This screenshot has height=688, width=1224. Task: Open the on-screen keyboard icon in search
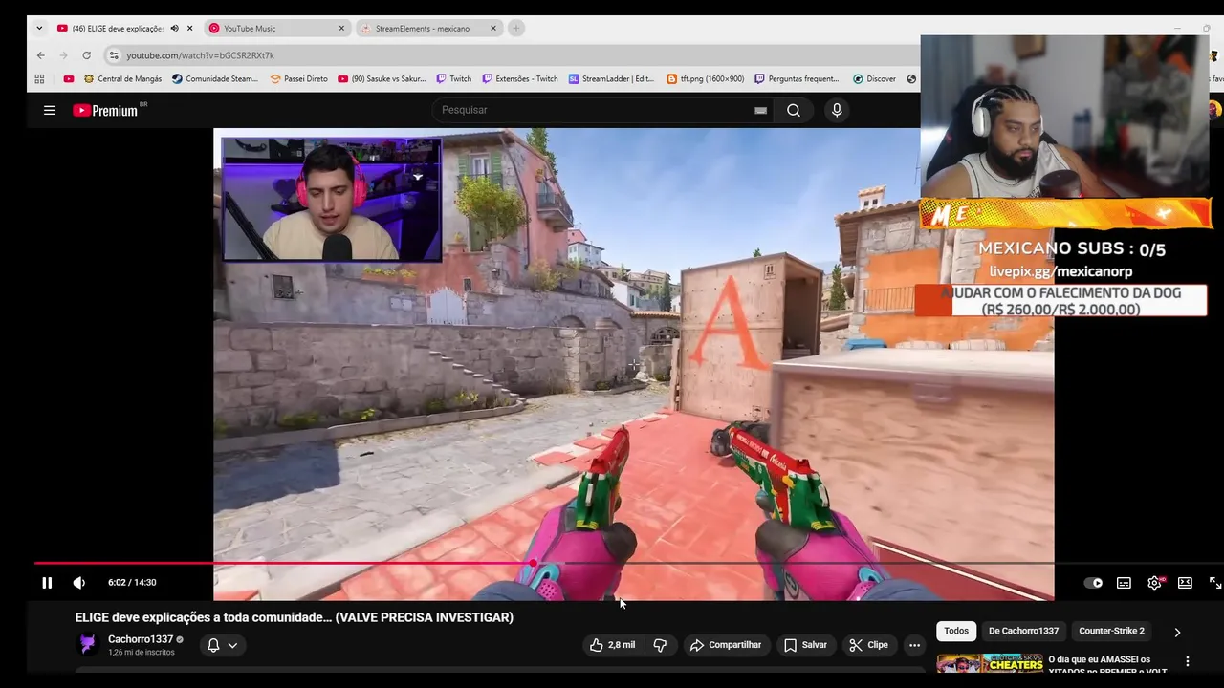761,110
